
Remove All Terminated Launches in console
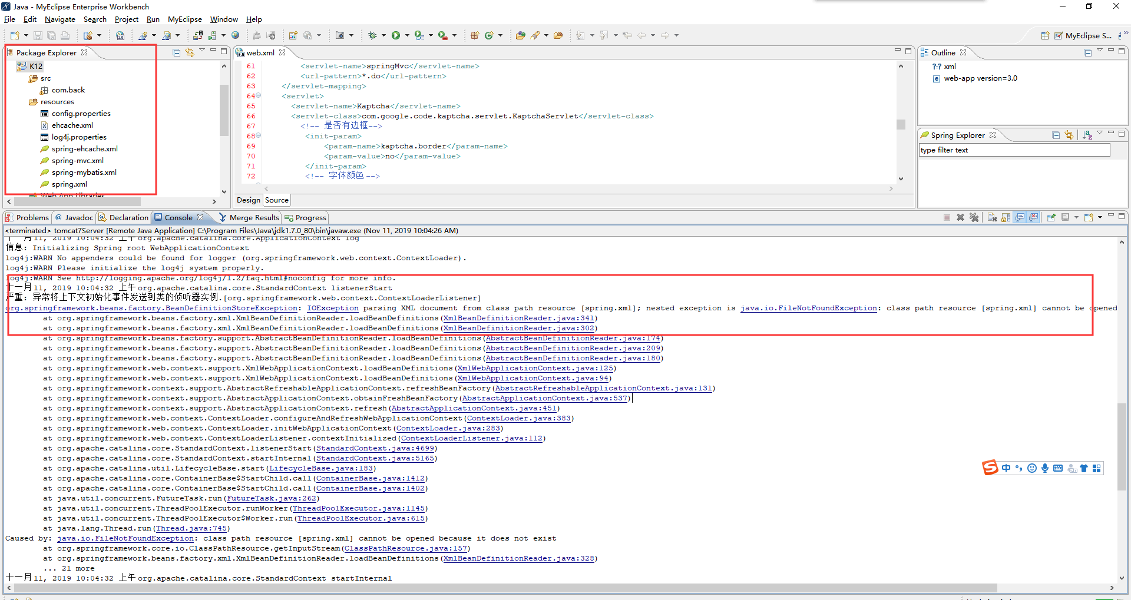974,217
